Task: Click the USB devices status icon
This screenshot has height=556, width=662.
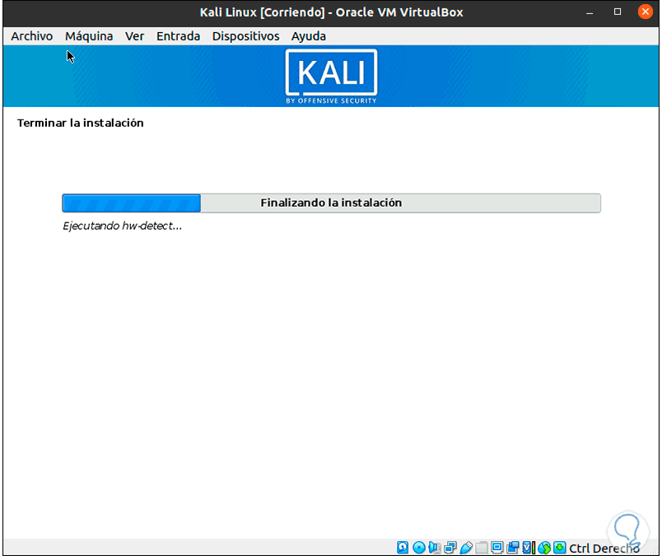Action: point(466,548)
